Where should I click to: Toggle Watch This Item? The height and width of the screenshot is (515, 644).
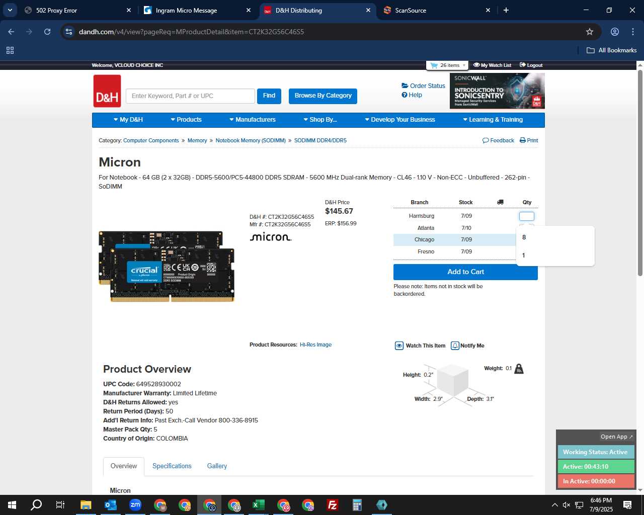[420, 346]
